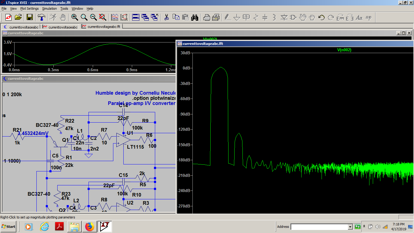The width and height of the screenshot is (414, 233).
Task: Select the Cut scissors icon
Action: pos(166,17)
